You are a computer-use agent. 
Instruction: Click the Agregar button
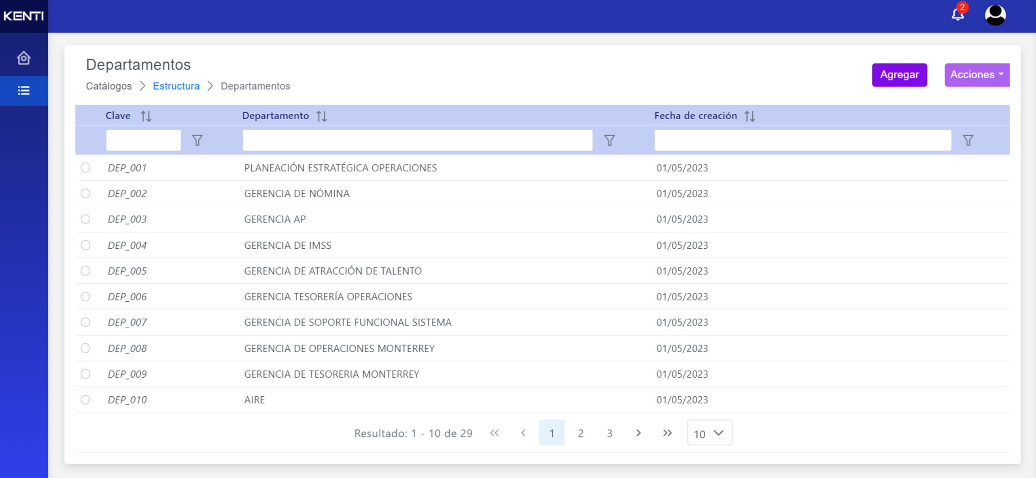(899, 75)
